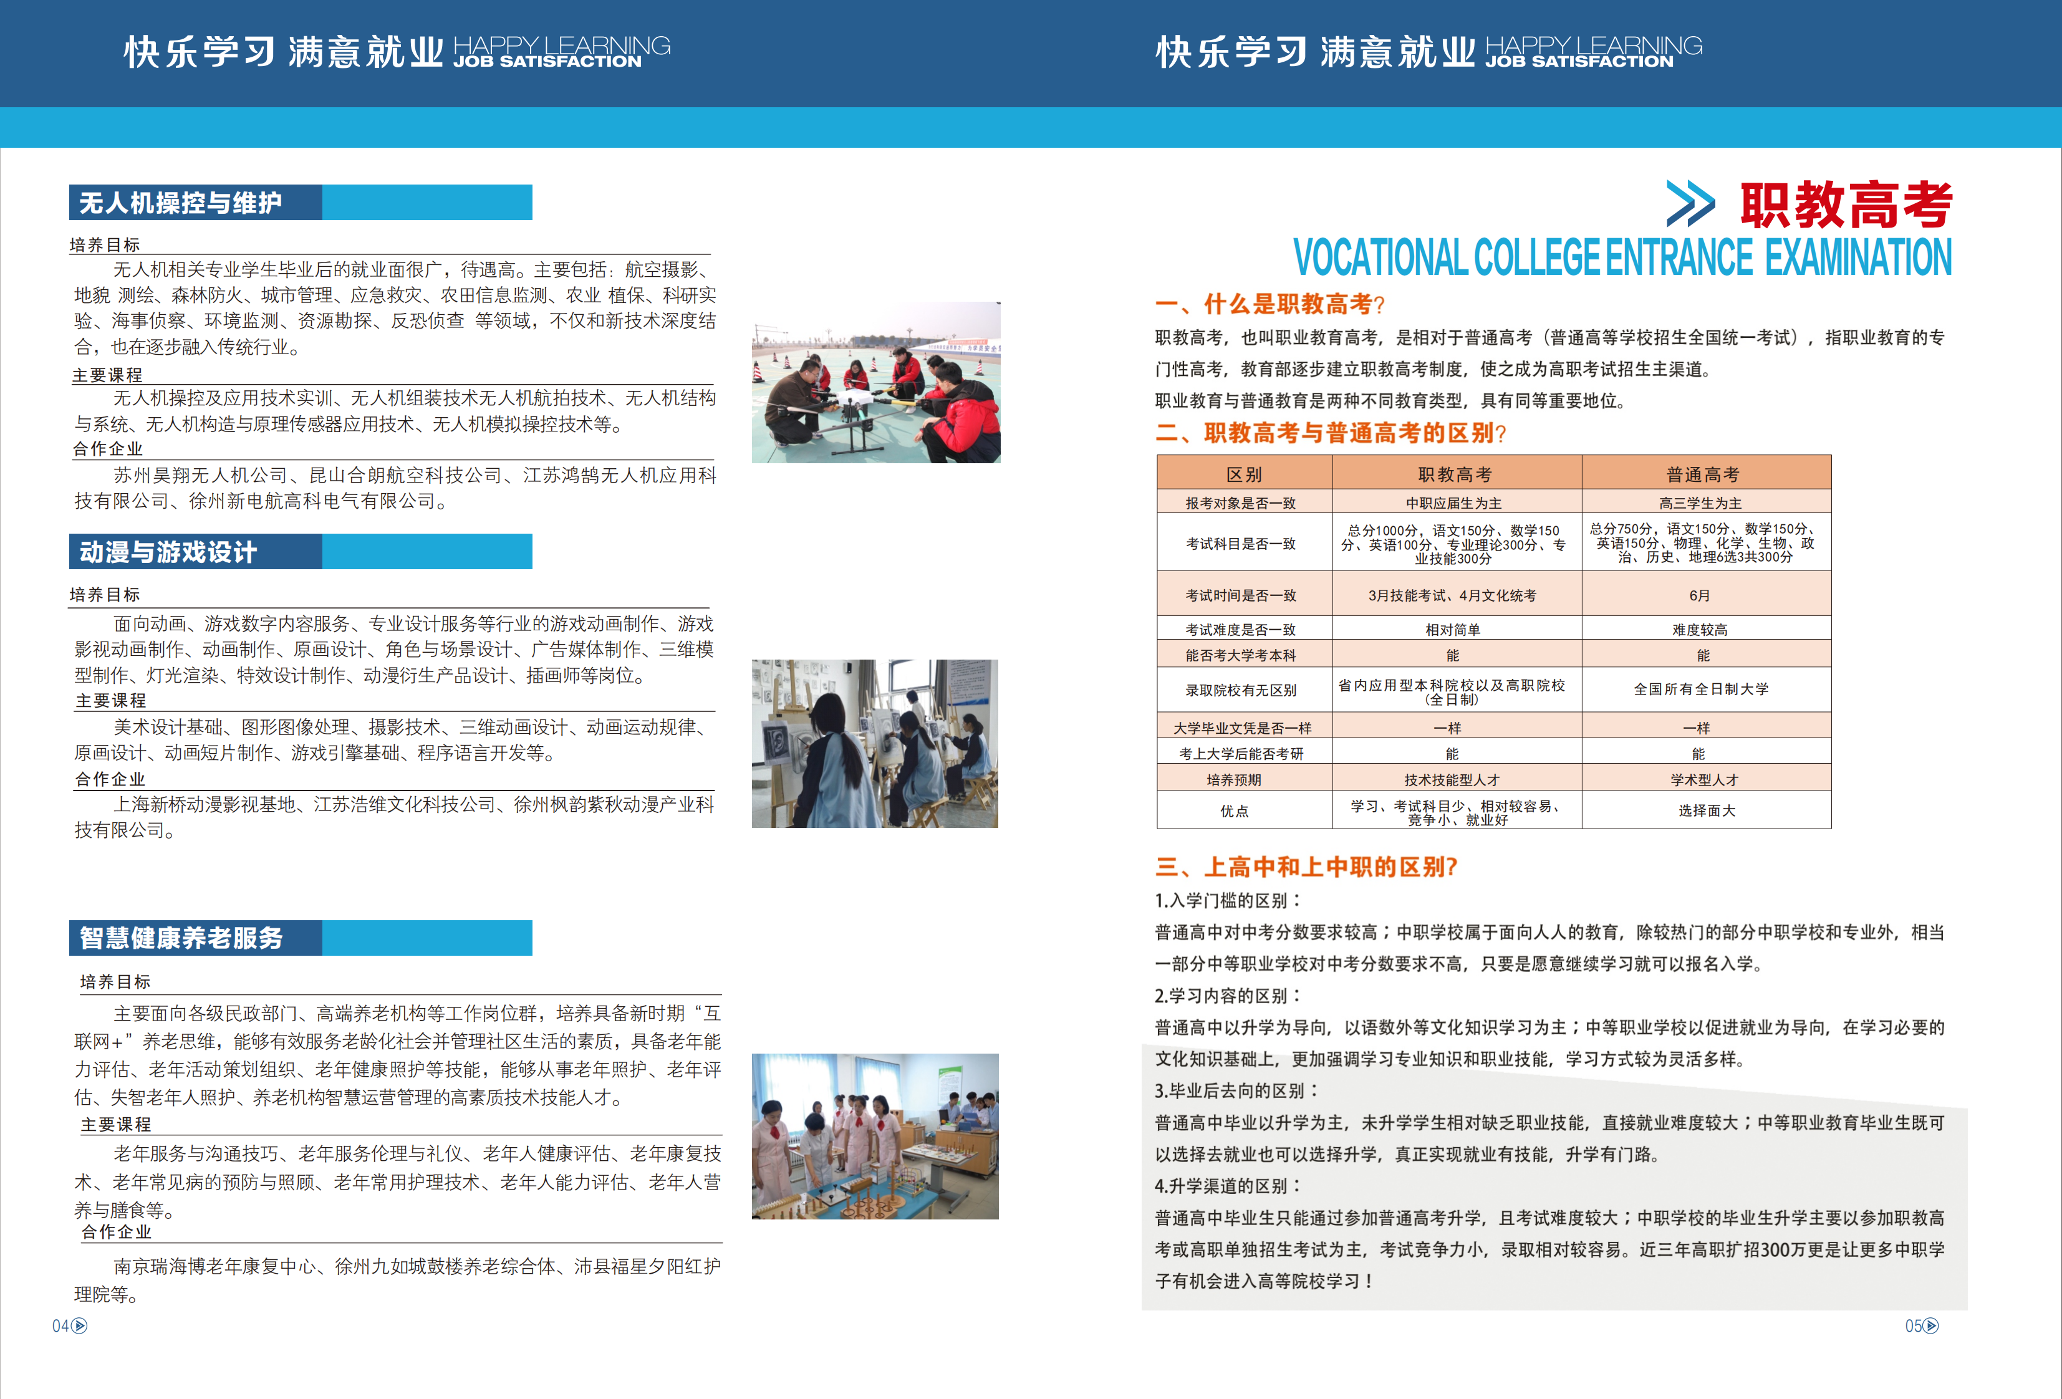
Task: Click the 3.毕业后去向的区别 subheading
Action: 1237,1090
